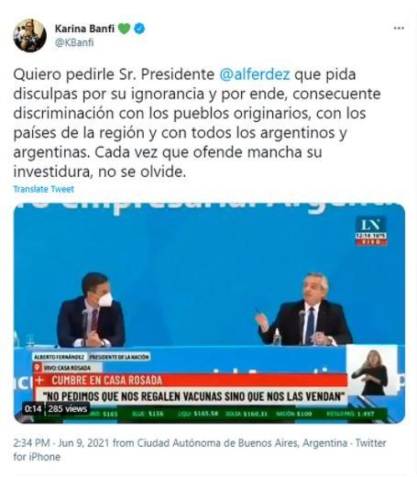Play the embedded video
The width and height of the screenshot is (417, 477).
(x=209, y=313)
